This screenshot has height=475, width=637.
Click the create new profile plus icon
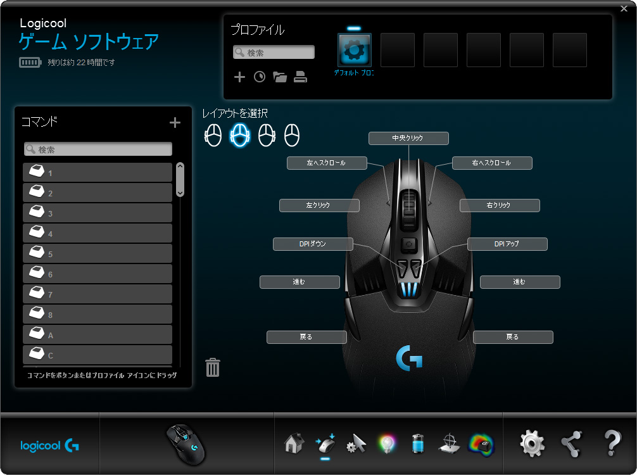240,77
